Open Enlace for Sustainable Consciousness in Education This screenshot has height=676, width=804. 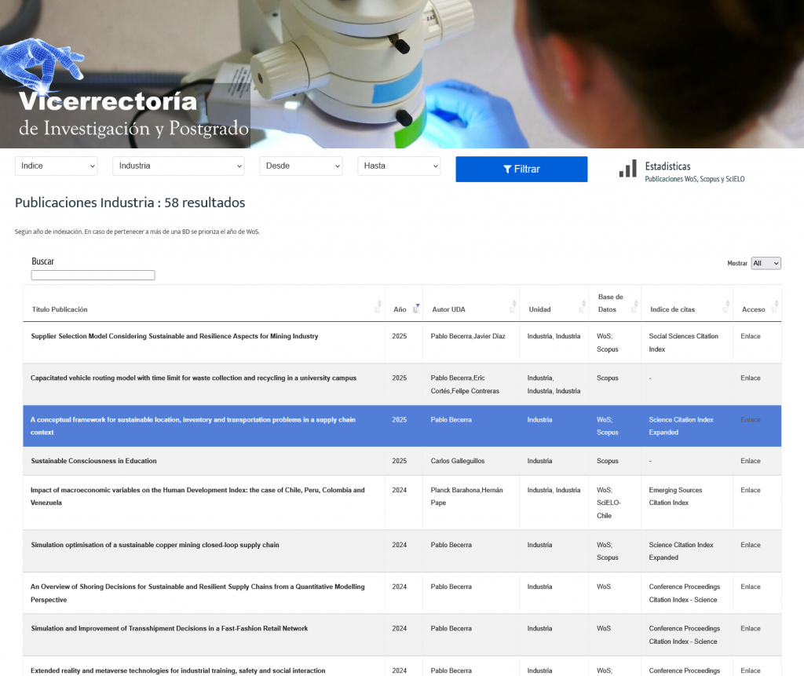click(x=750, y=461)
